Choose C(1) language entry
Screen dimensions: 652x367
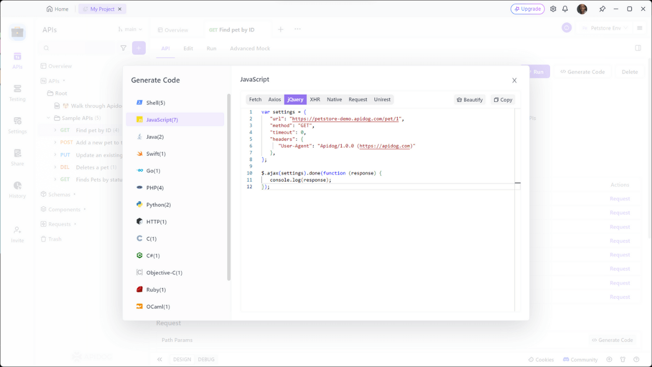pos(175,239)
